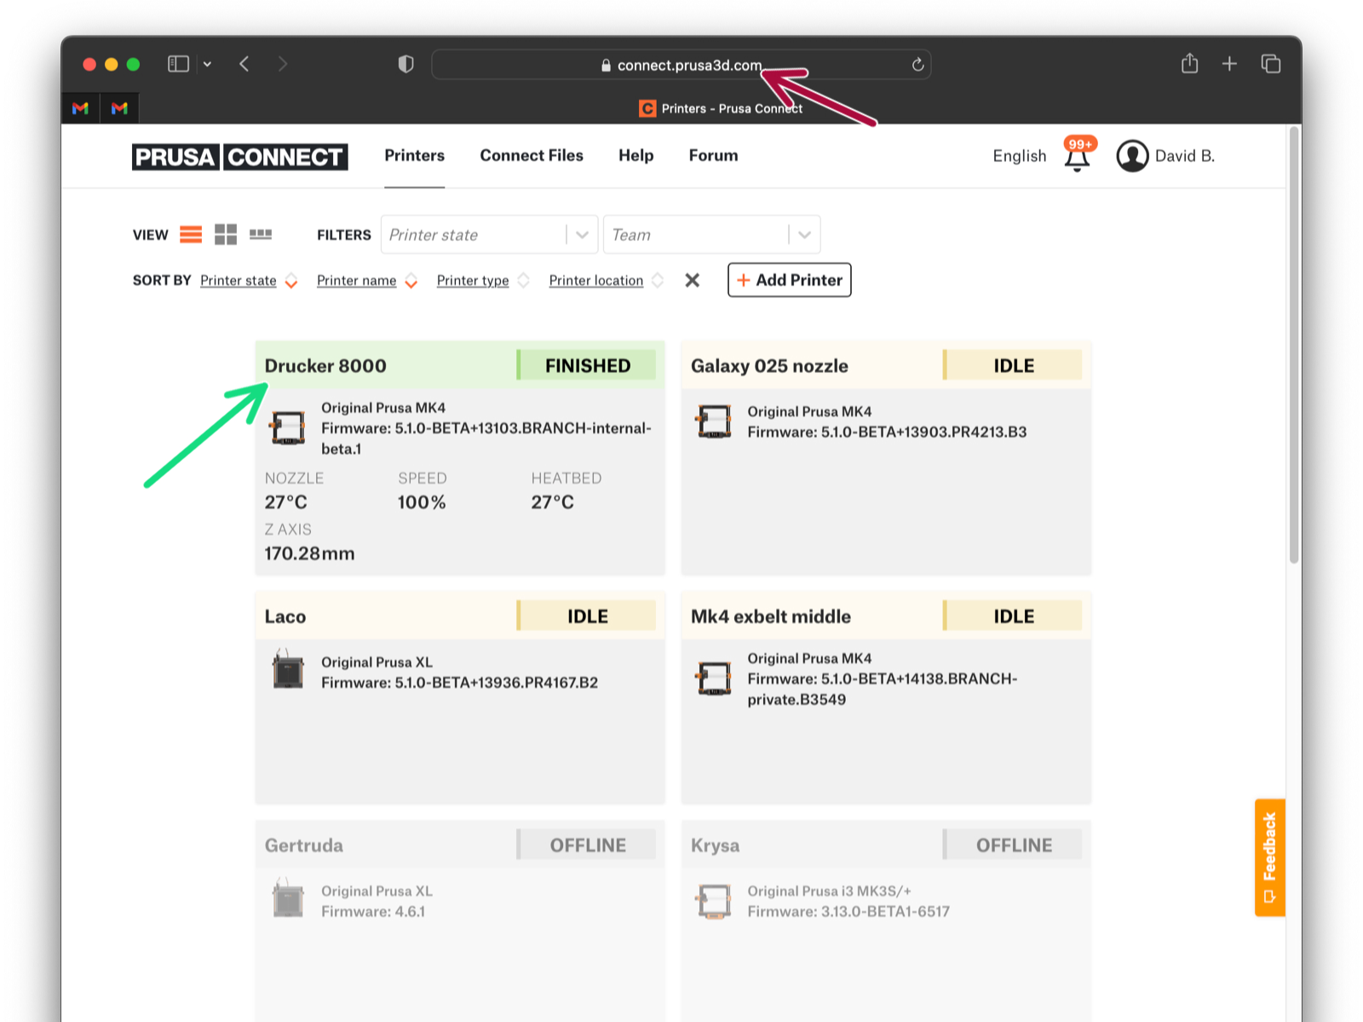
Task: Click the IDLE badge on Galaxy 025 nozzle
Action: point(1013,365)
